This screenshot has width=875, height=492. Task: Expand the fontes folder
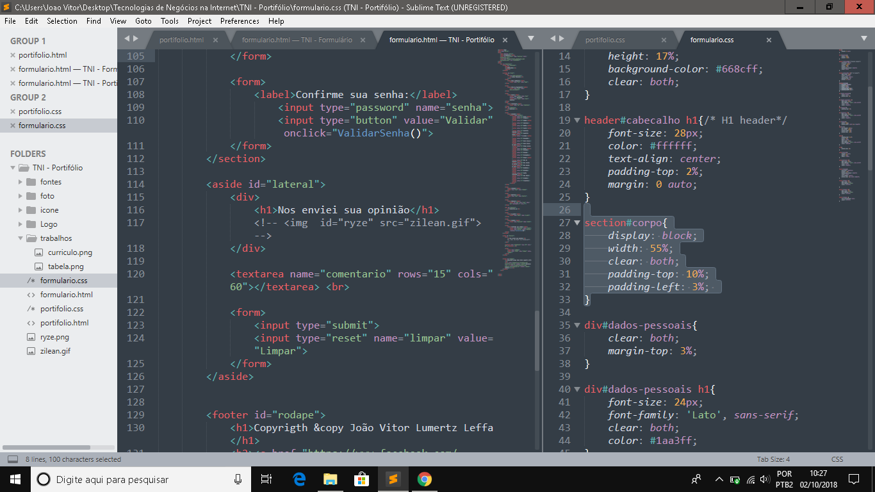pyautogui.click(x=20, y=182)
